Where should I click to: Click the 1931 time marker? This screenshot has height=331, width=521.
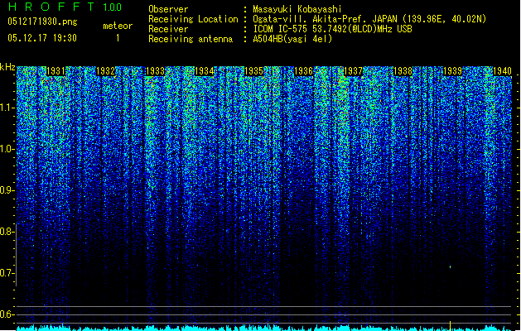tap(55, 71)
